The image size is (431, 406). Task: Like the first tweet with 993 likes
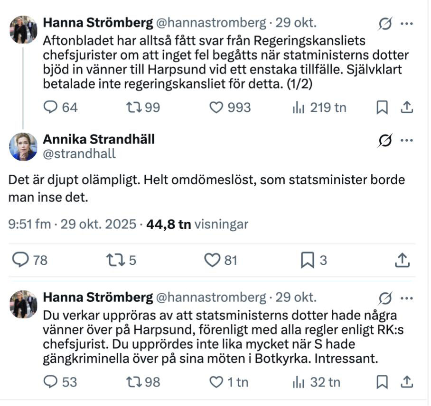pyautogui.click(x=216, y=108)
